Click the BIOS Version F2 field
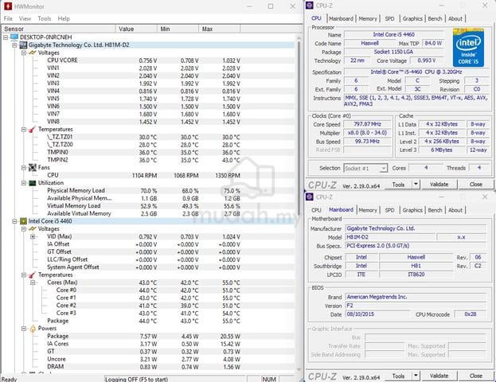Viewport: 496px width, 382px height. [x=416, y=306]
